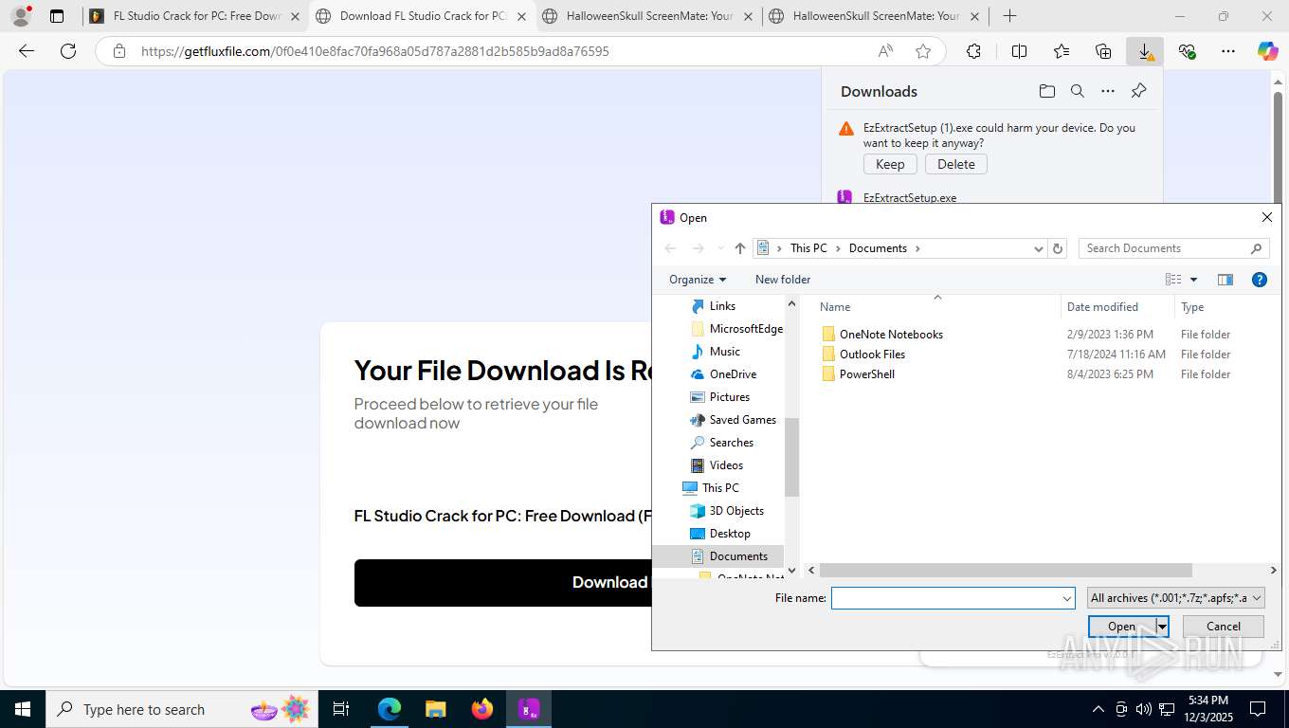Open Read aloud icon in address bar
Image resolution: width=1289 pixels, height=728 pixels.
click(885, 51)
